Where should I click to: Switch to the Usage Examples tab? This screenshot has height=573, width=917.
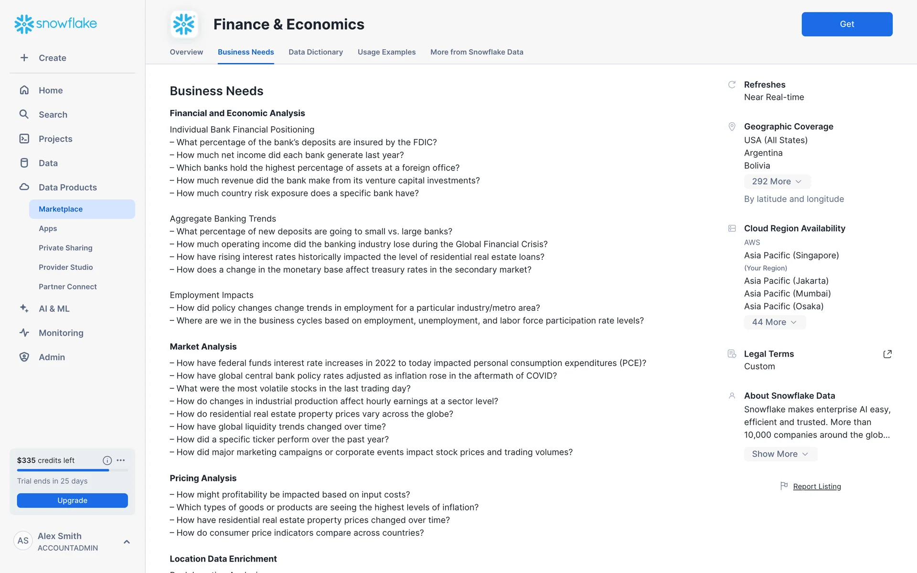(x=386, y=52)
